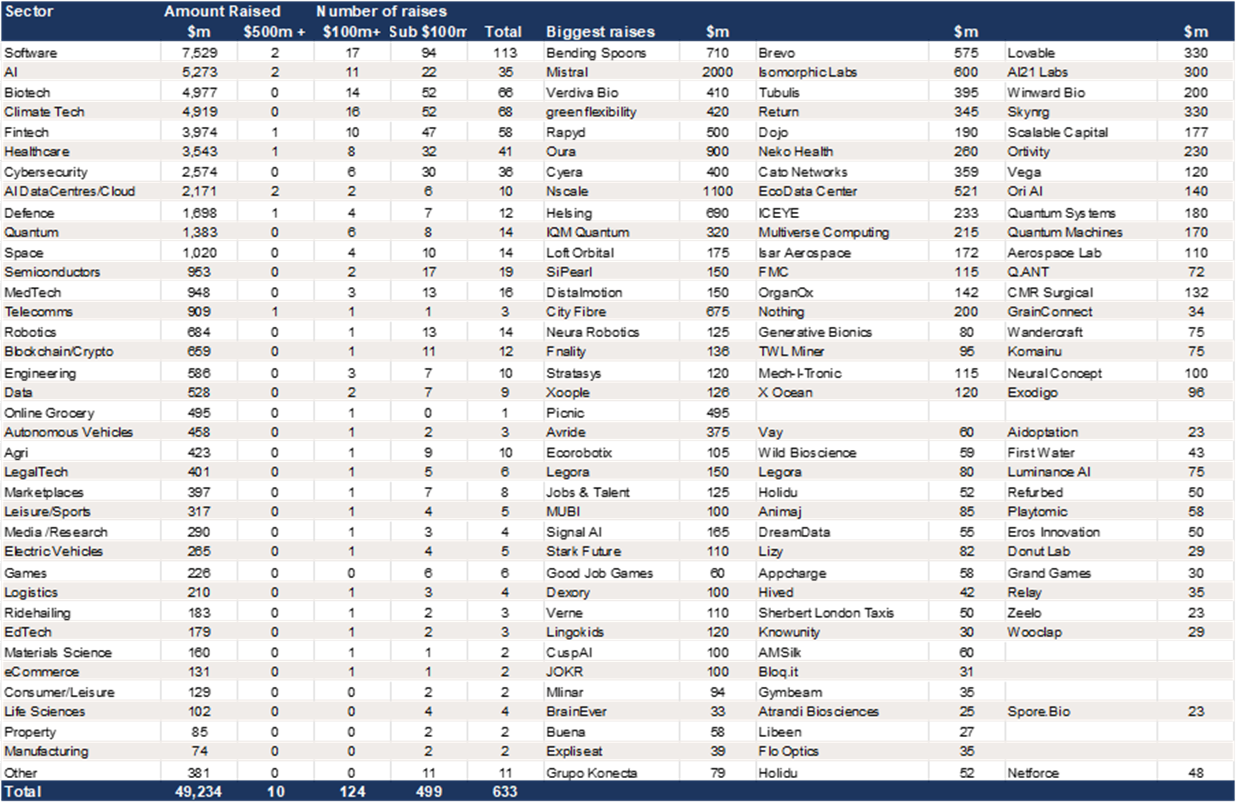This screenshot has width=1236, height=802.
Task: Select green flexibility cell
Action: 591,112
